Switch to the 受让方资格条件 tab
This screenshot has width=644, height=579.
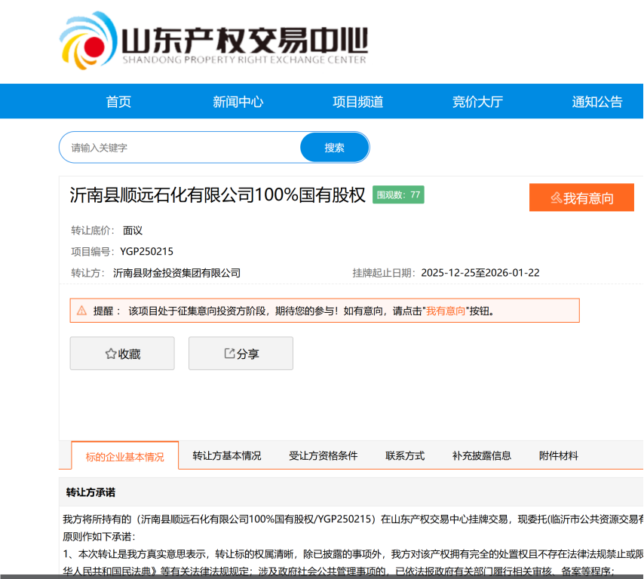click(x=328, y=455)
